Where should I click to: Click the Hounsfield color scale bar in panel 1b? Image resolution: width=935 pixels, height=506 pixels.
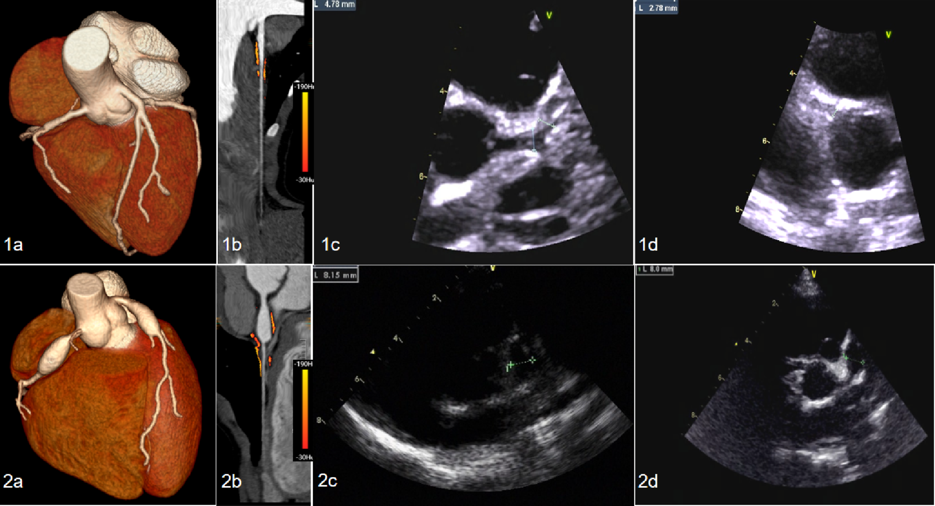[305, 132]
